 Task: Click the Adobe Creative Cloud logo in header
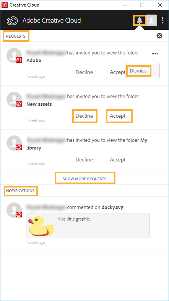(12, 20)
